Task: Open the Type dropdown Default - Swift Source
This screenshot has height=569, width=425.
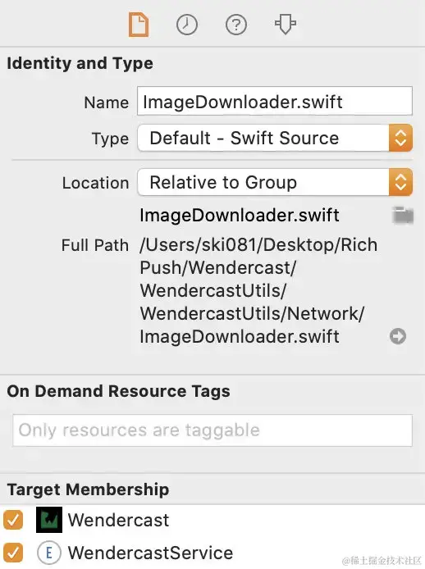Action: [275, 138]
